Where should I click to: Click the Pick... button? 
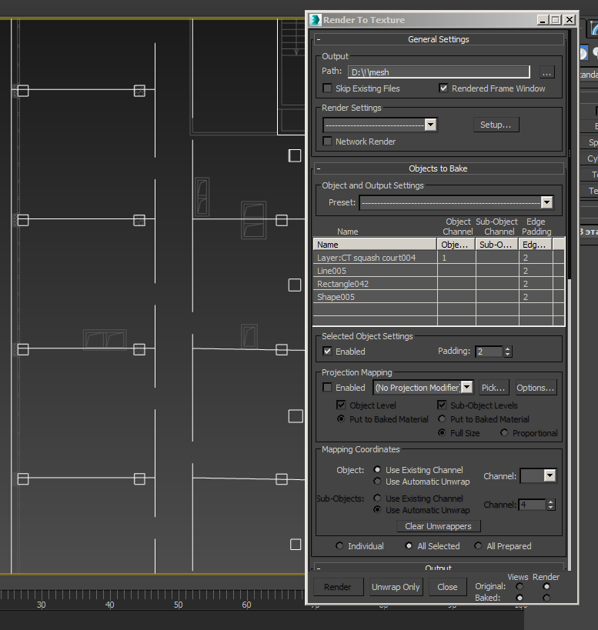[x=493, y=388]
